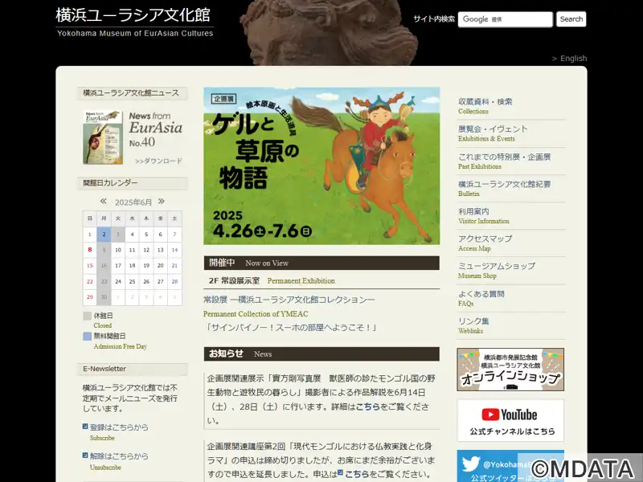Click the 開館日カレンダー section heading
Viewport: 643px width, 482px height.
[x=132, y=183]
